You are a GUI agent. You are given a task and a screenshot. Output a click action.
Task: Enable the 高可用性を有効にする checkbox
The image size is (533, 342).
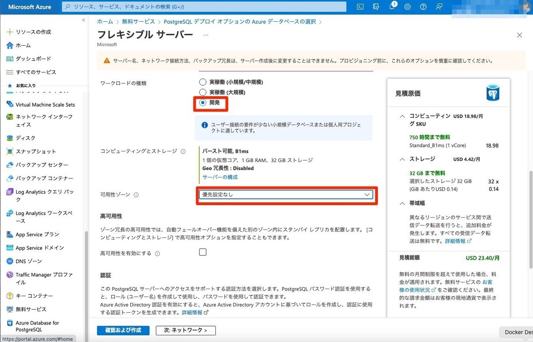pyautogui.click(x=203, y=251)
